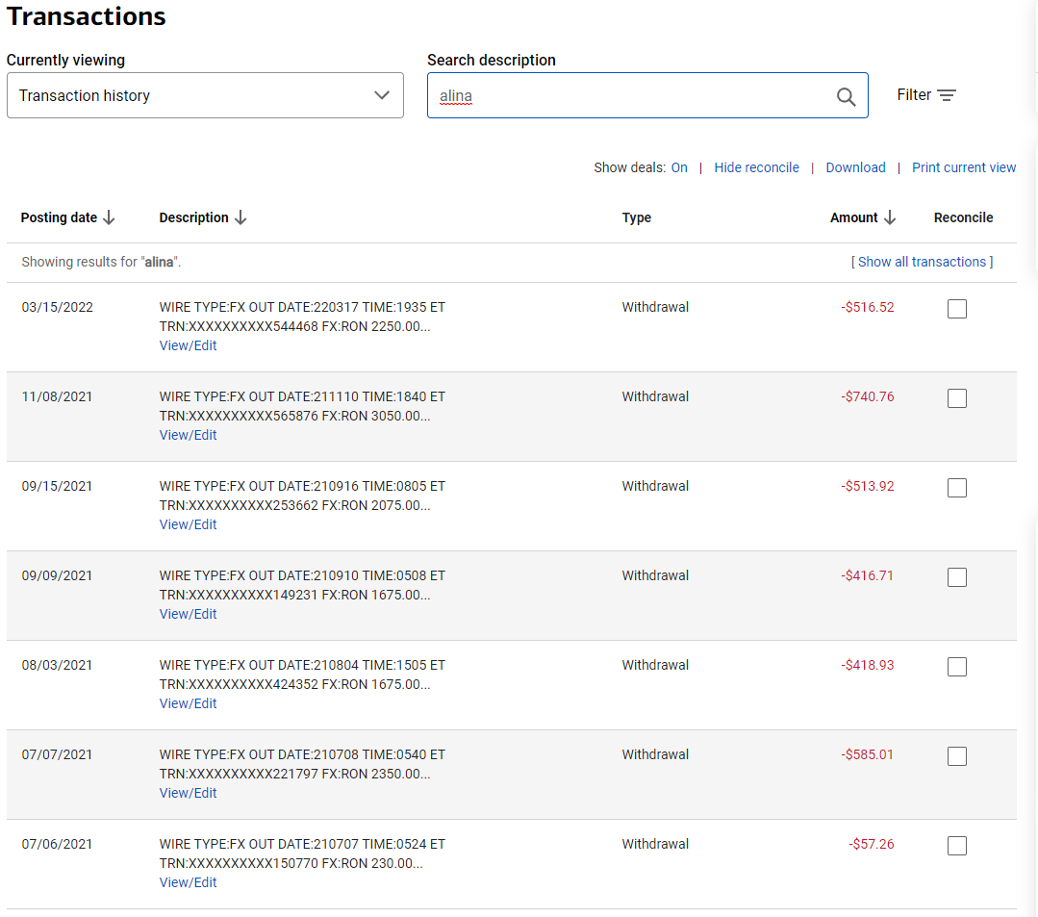Check reconcile box for 03/15/2022 transaction

coord(956,309)
